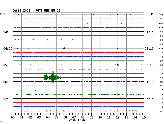Select the DC offset value 31

click(161, 111)
